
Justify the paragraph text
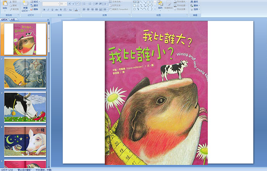tap(97, 10)
